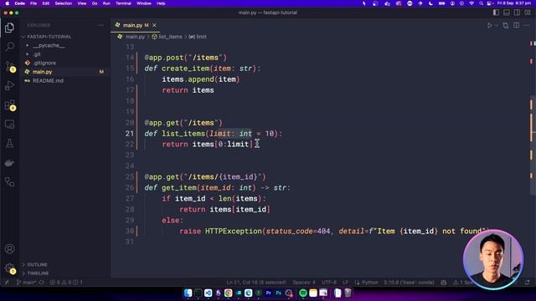
Task: Open Wi-Fi menu in menu bar
Action: tap(472, 3)
